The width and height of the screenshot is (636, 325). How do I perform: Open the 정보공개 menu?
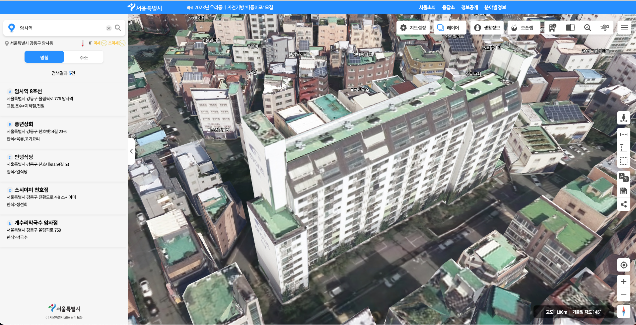click(469, 7)
